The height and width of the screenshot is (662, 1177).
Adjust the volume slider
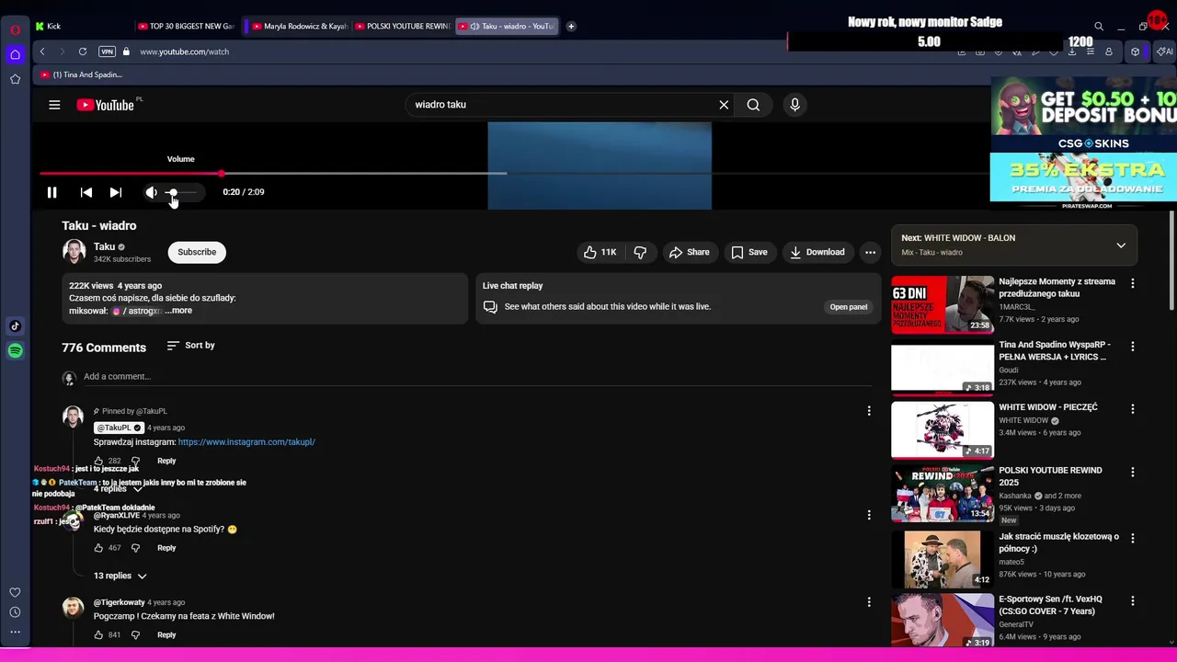182,192
